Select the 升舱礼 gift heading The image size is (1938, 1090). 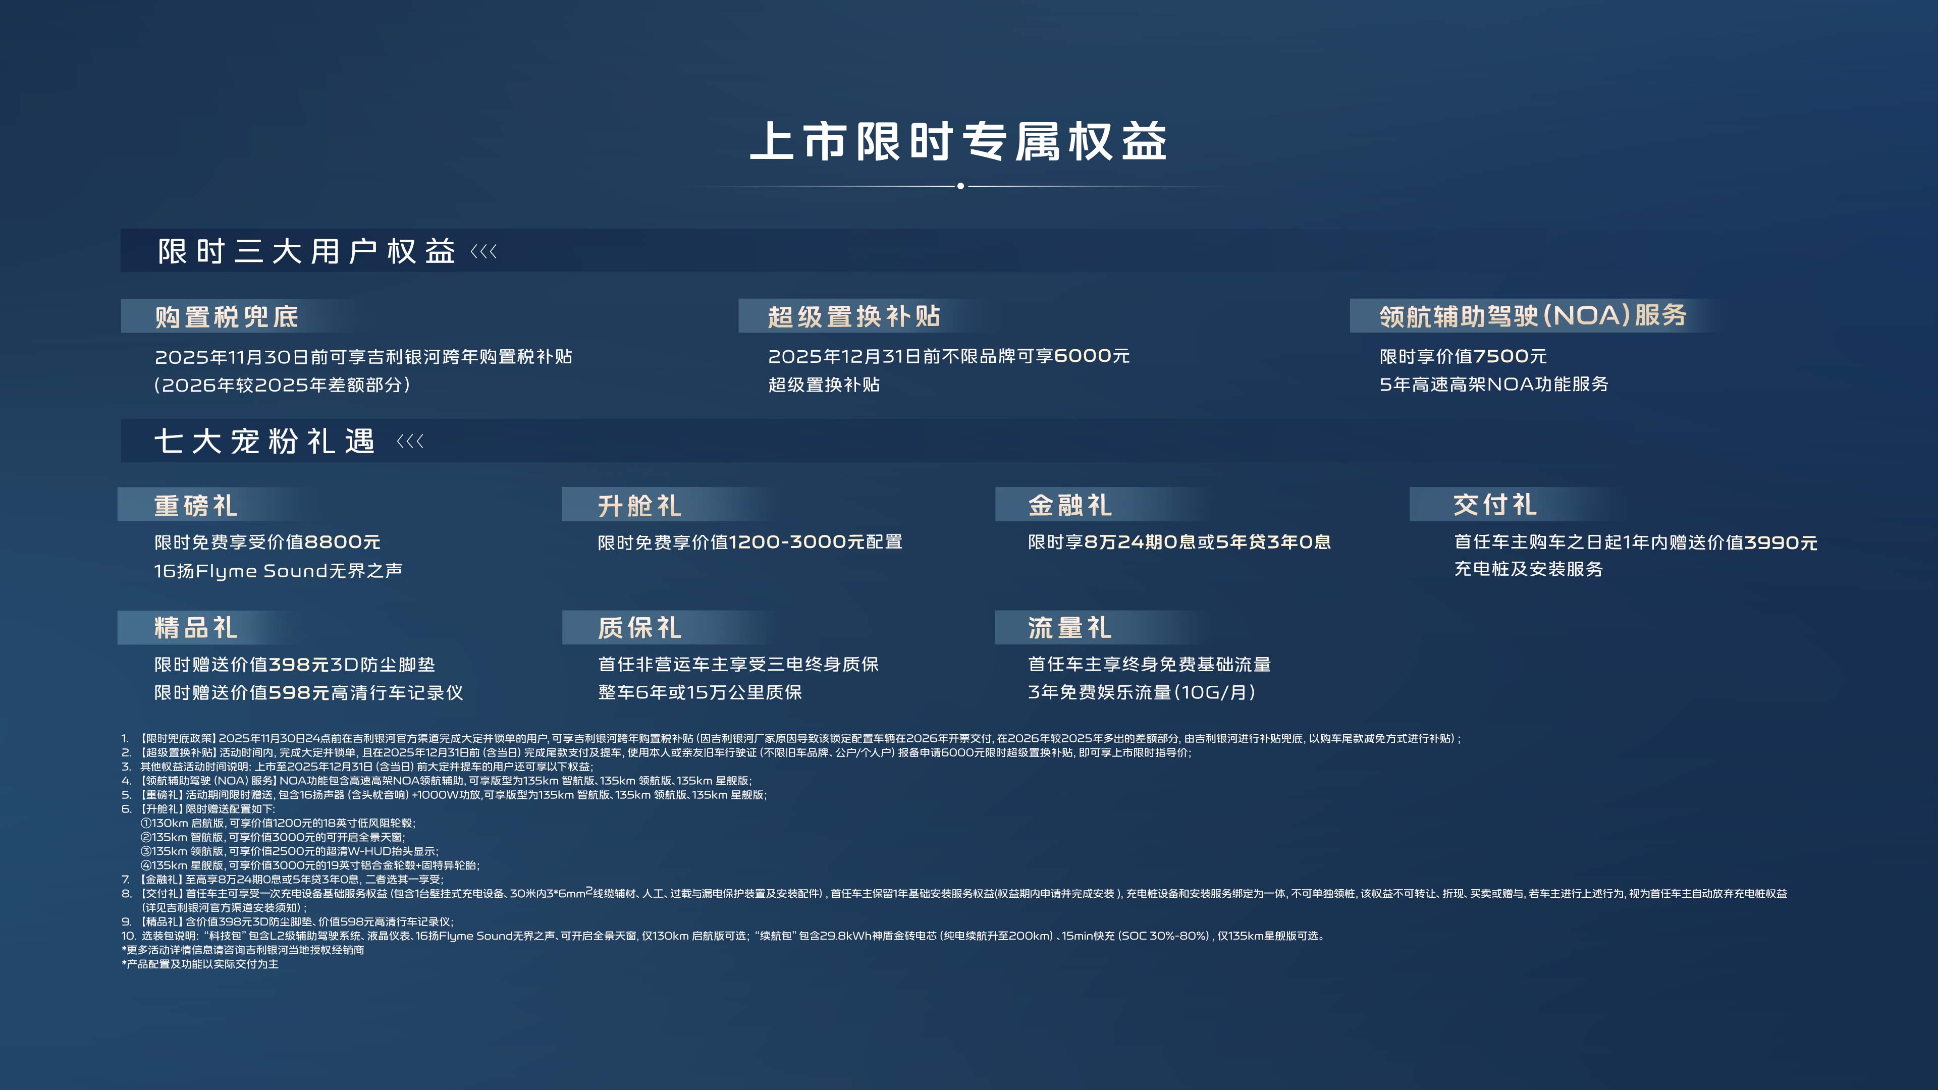(640, 505)
